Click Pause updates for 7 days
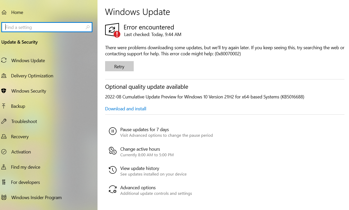 [x=144, y=129]
